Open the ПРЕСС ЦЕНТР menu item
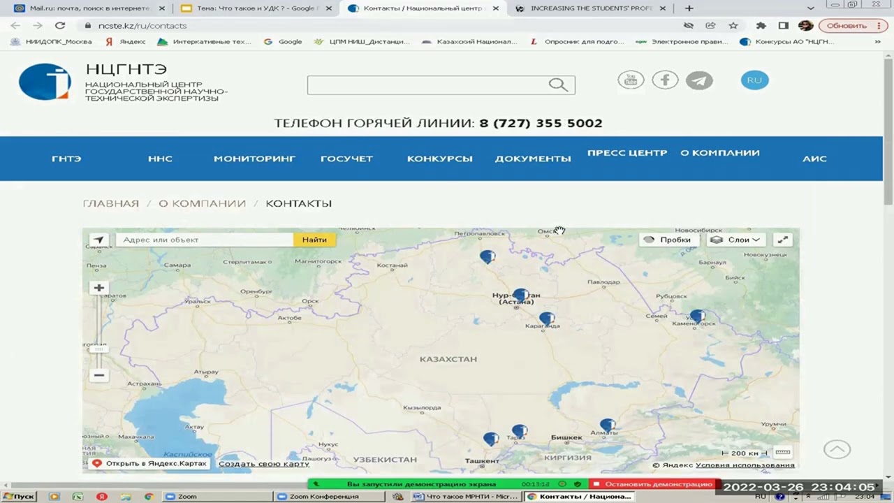Image resolution: width=894 pixels, height=503 pixels. point(627,152)
